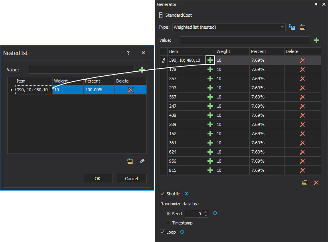328x242 pixels.
Task: Open list file with folder icon below table
Action: pos(304,183)
